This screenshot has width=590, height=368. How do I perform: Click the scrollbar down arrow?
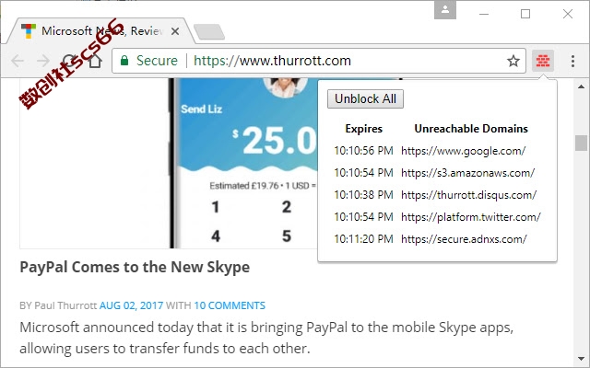[x=581, y=359]
